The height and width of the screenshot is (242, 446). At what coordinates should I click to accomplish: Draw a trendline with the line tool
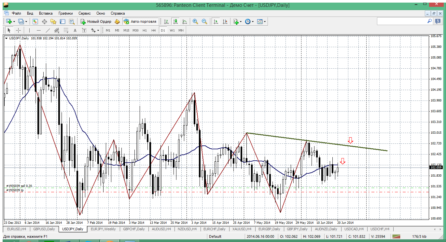tap(48, 30)
